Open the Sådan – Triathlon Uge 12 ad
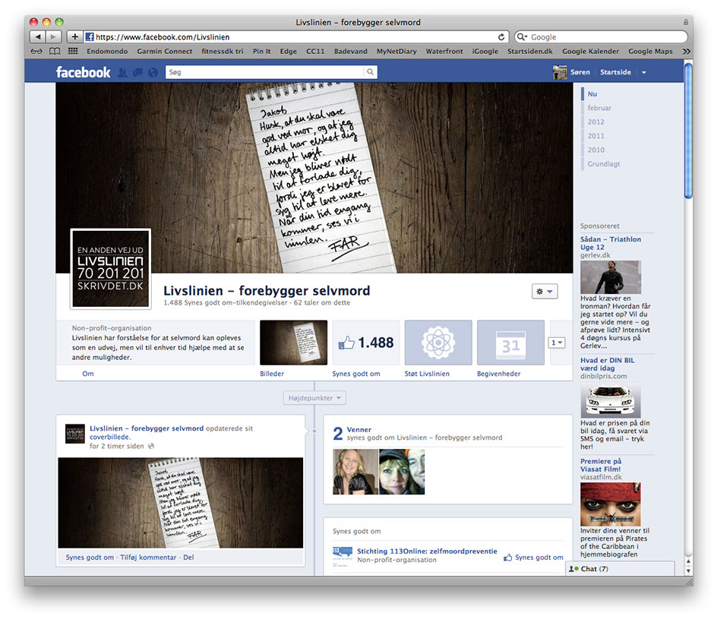The image size is (717, 619). coord(611,243)
